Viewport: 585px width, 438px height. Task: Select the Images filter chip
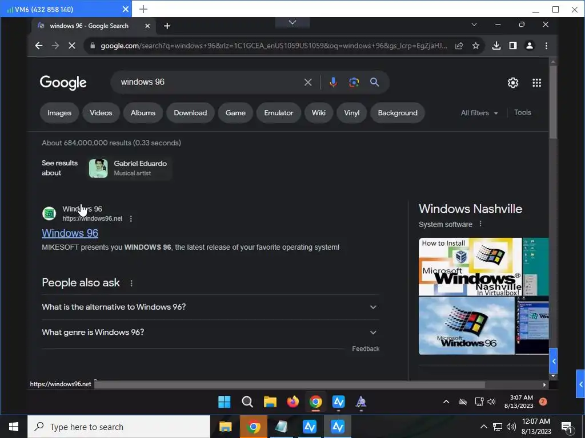coord(59,113)
